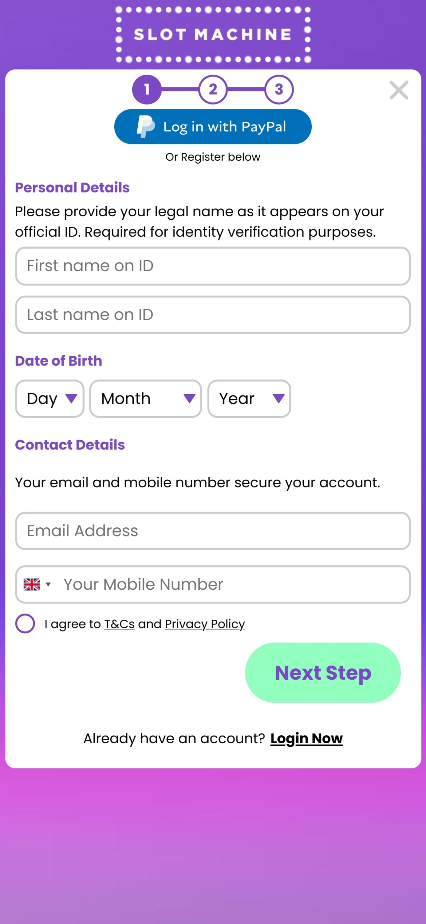The image size is (426, 924).
Task: Click inside the Email Address field
Action: click(213, 531)
